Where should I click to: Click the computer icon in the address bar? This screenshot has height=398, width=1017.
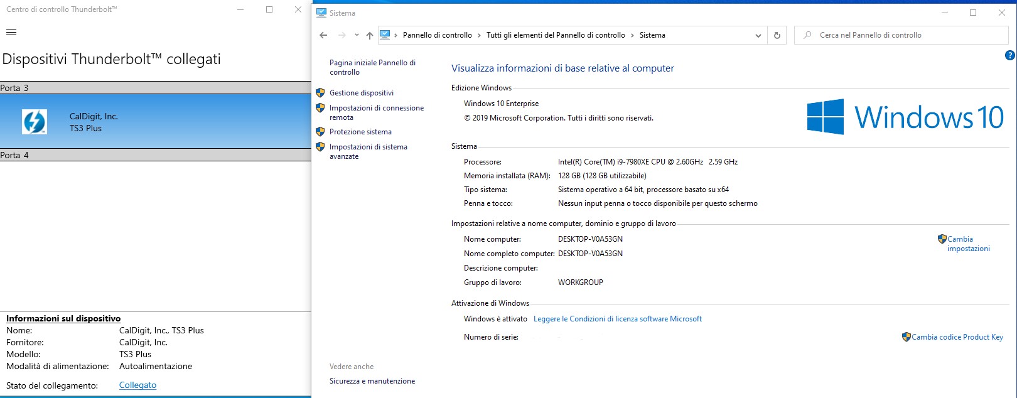point(385,35)
